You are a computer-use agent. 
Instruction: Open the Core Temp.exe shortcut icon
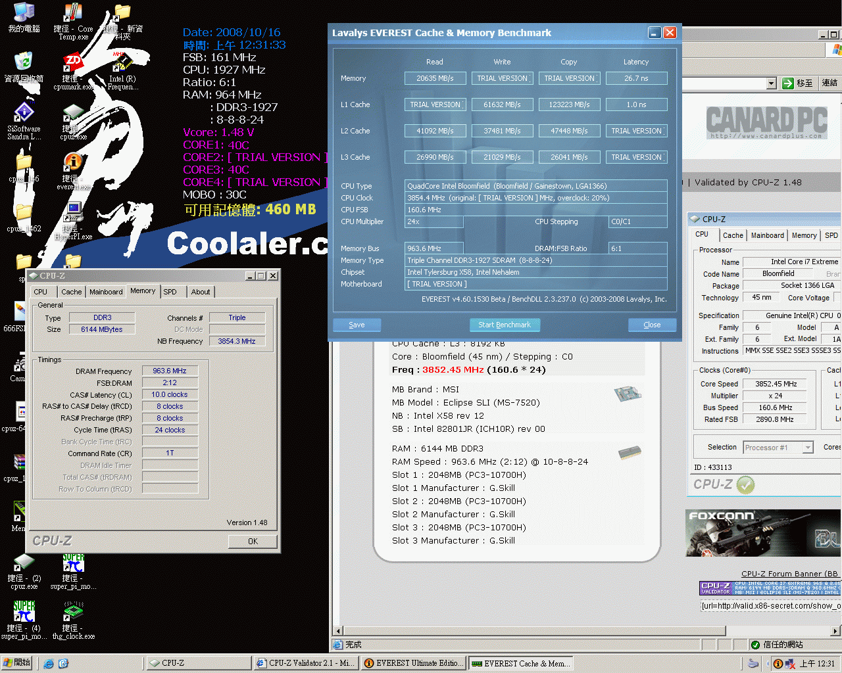tap(72, 13)
